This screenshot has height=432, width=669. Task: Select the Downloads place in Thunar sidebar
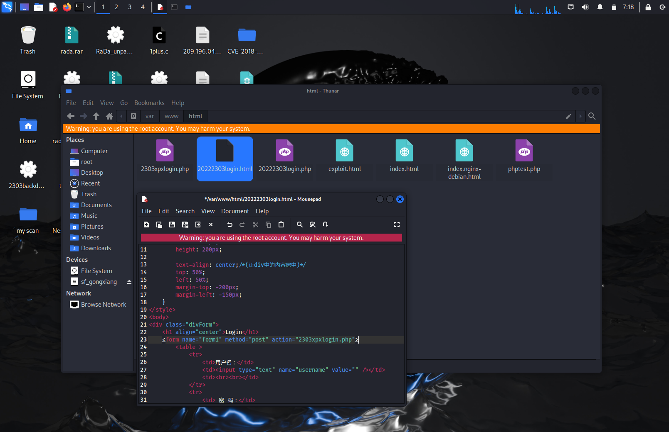96,248
